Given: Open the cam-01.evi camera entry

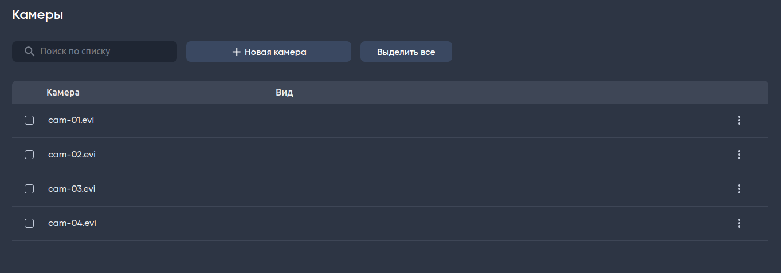Looking at the screenshot, I should [71, 120].
